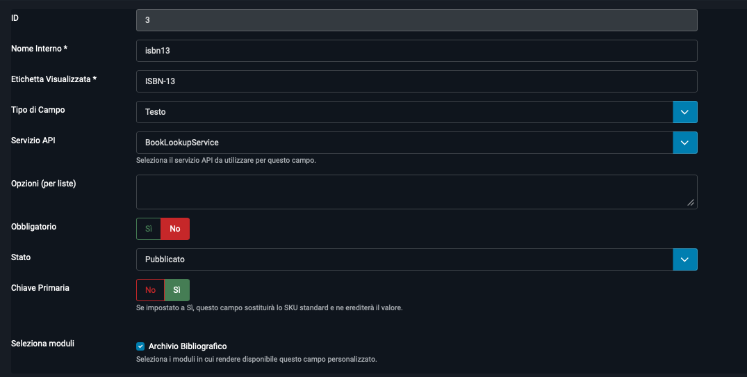747x377 pixels.
Task: Click the Archivio Bibliografico label
Action: pyautogui.click(x=188, y=346)
